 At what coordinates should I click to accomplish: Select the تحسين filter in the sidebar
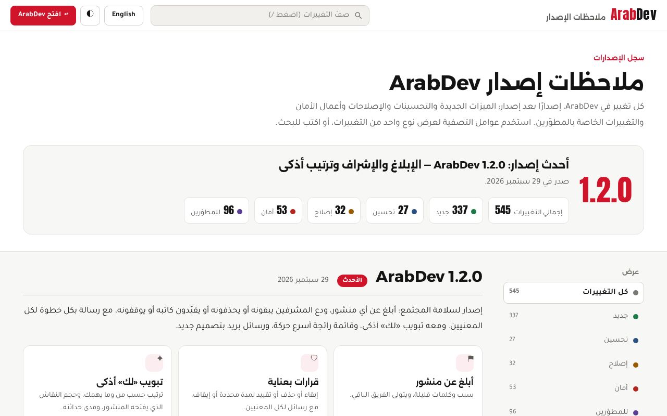[574, 341]
